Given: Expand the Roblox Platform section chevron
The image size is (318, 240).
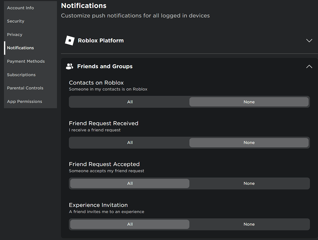Looking at the screenshot, I should [x=309, y=41].
